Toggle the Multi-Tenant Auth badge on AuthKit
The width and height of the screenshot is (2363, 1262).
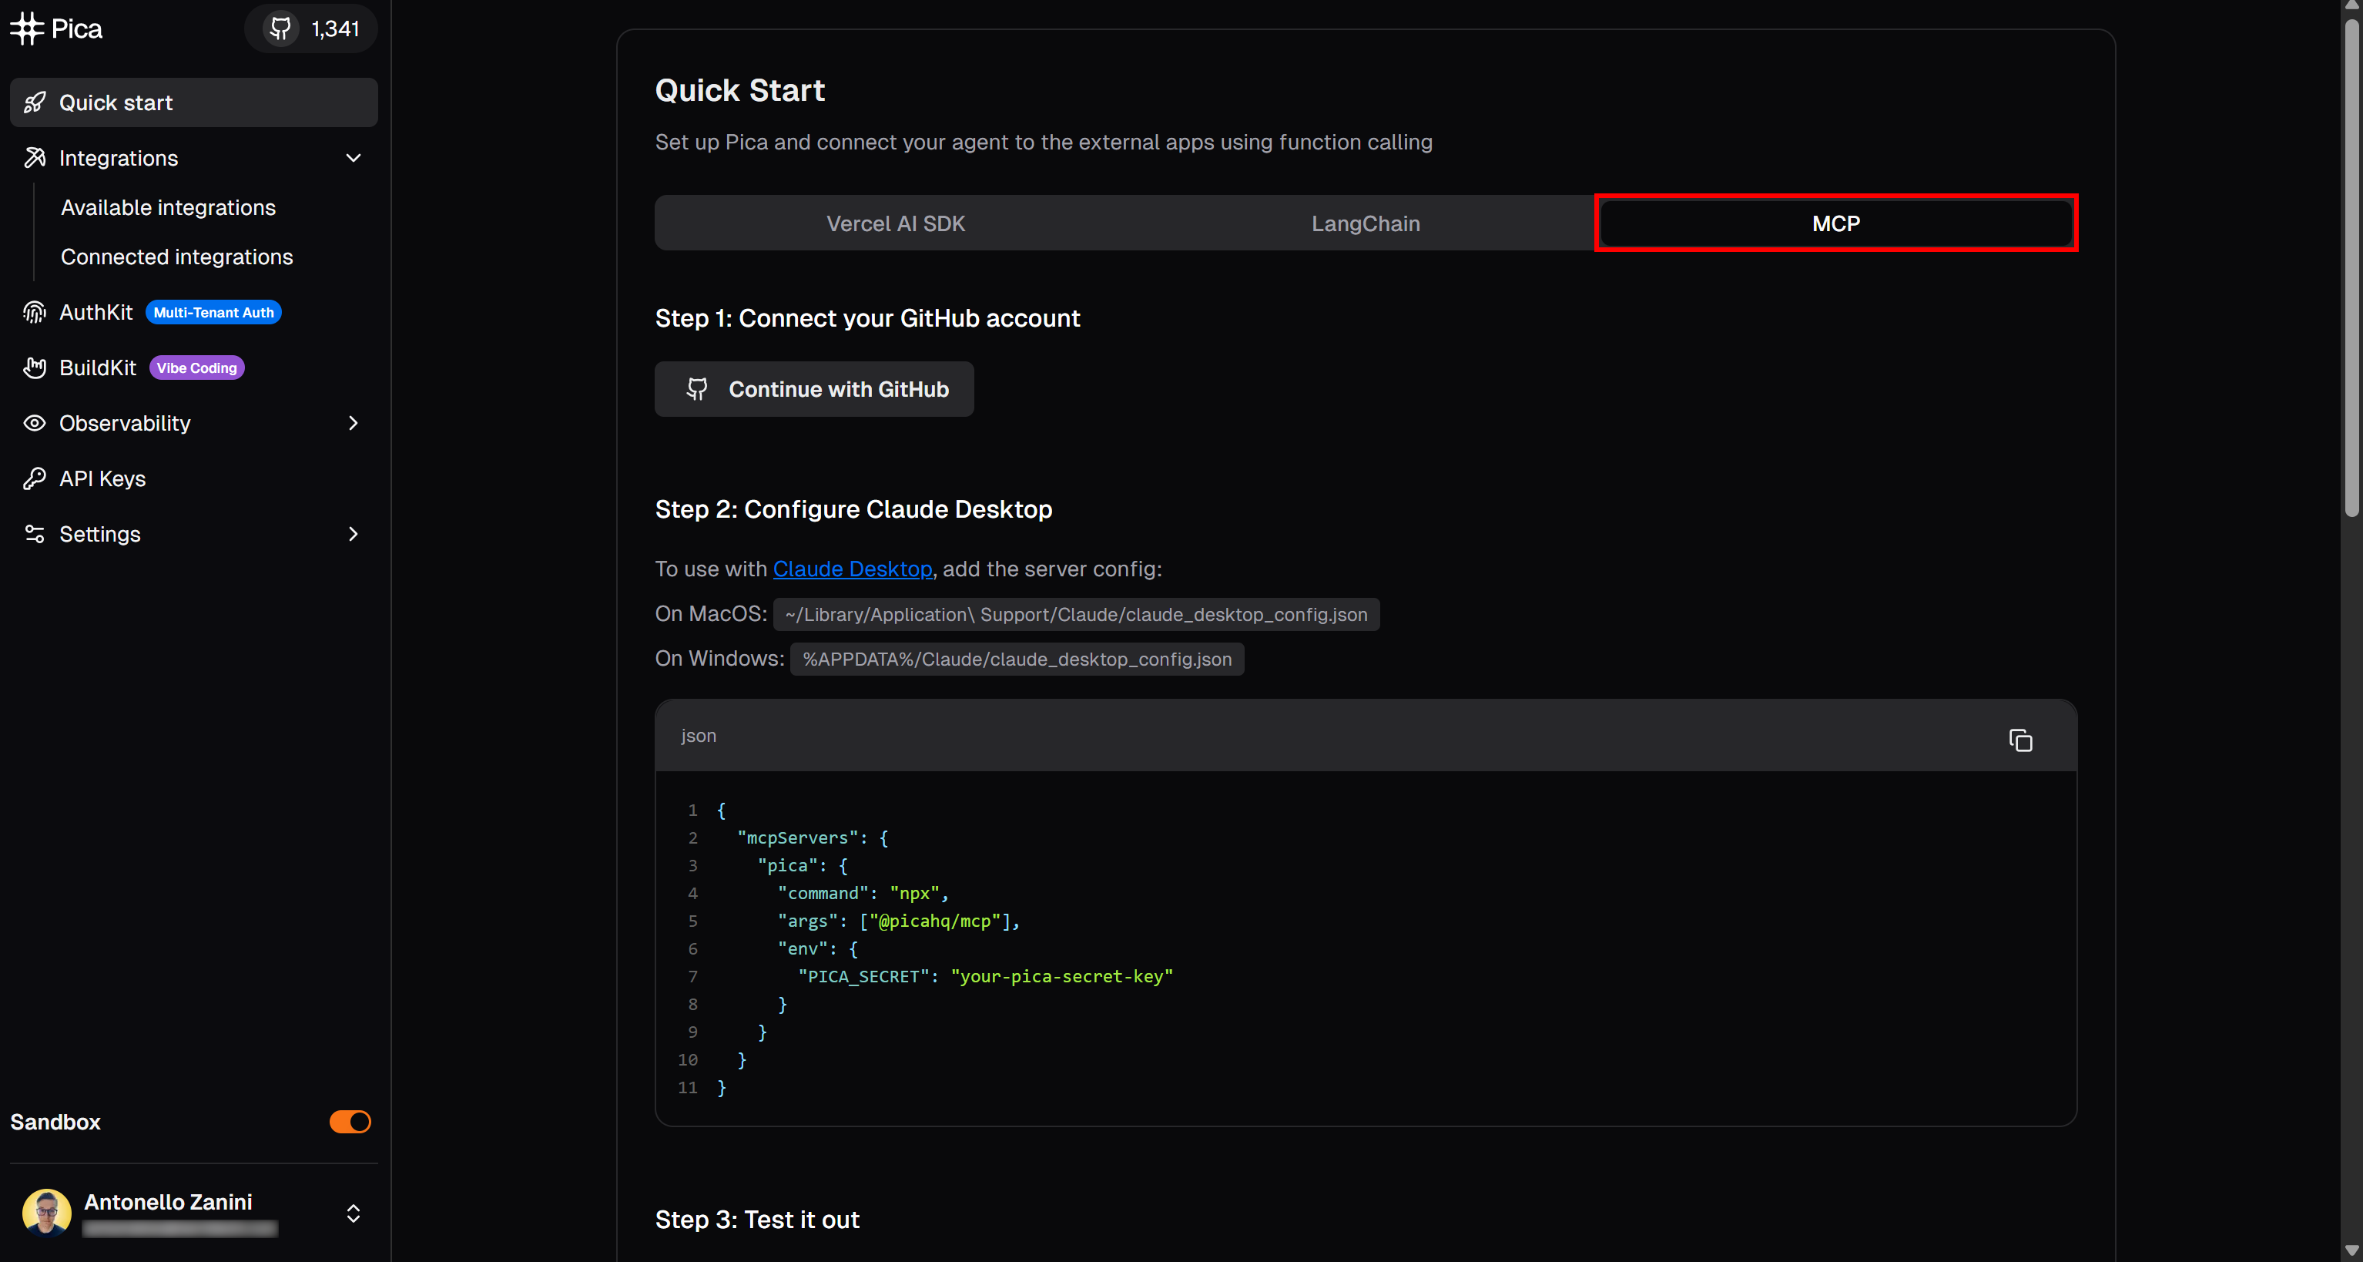[212, 312]
